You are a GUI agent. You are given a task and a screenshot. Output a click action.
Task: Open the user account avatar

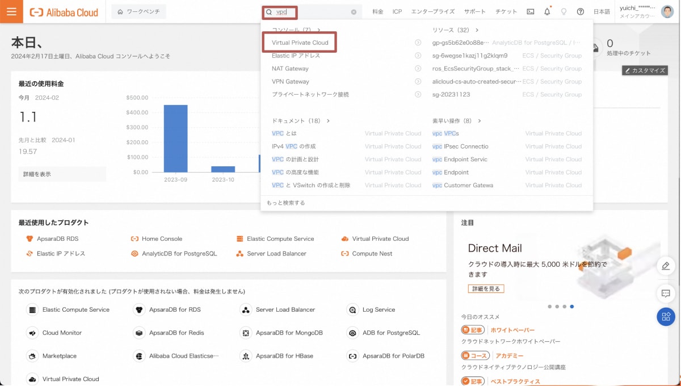[x=668, y=11]
